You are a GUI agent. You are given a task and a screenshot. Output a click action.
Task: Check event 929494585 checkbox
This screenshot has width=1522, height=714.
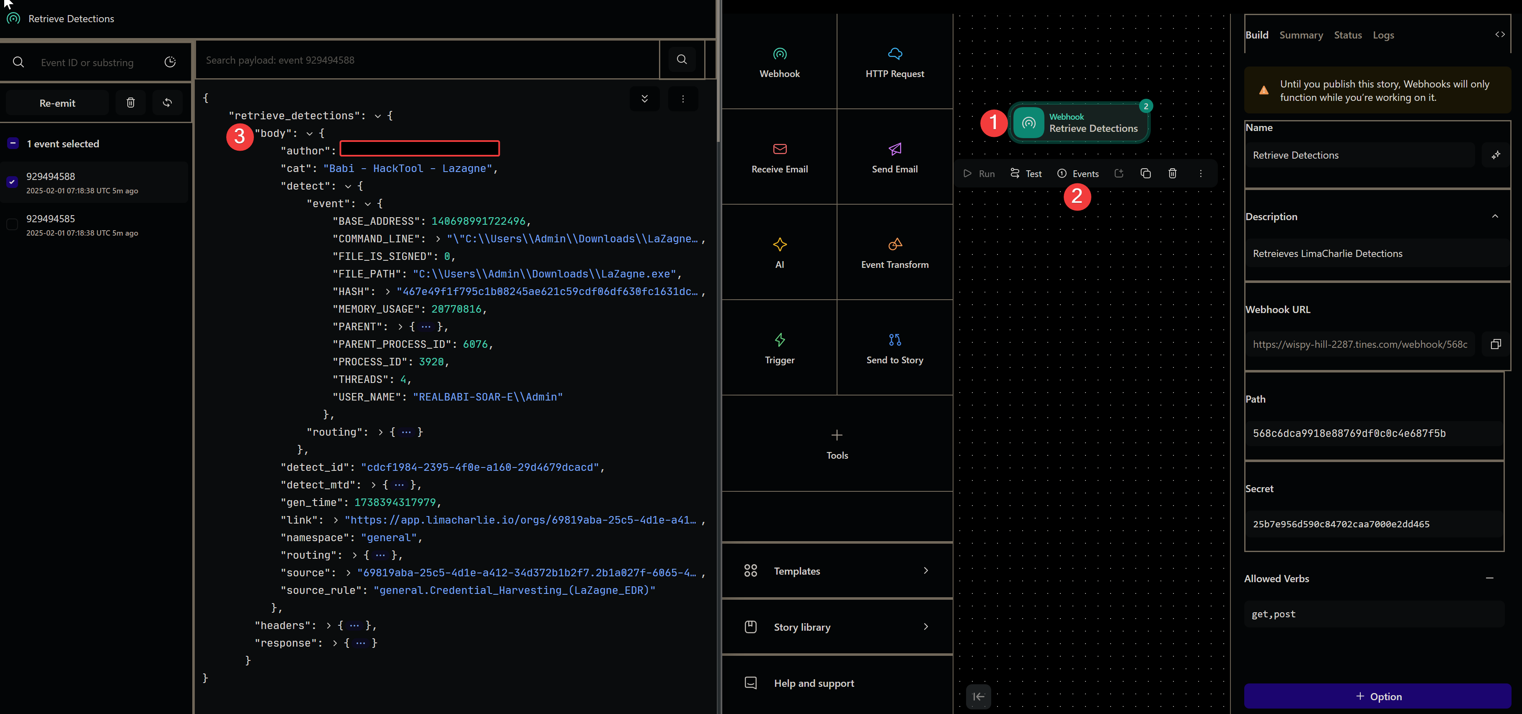click(12, 224)
